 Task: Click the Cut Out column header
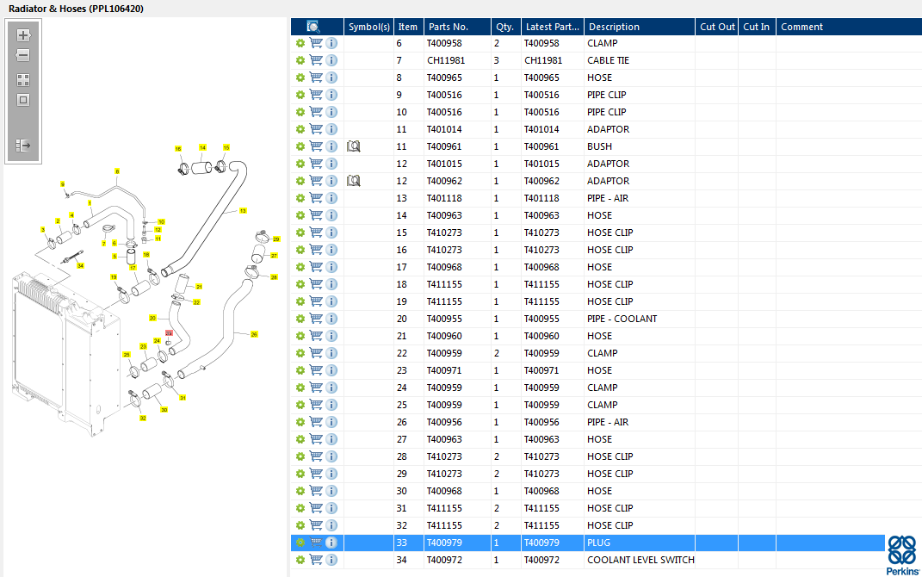(716, 27)
